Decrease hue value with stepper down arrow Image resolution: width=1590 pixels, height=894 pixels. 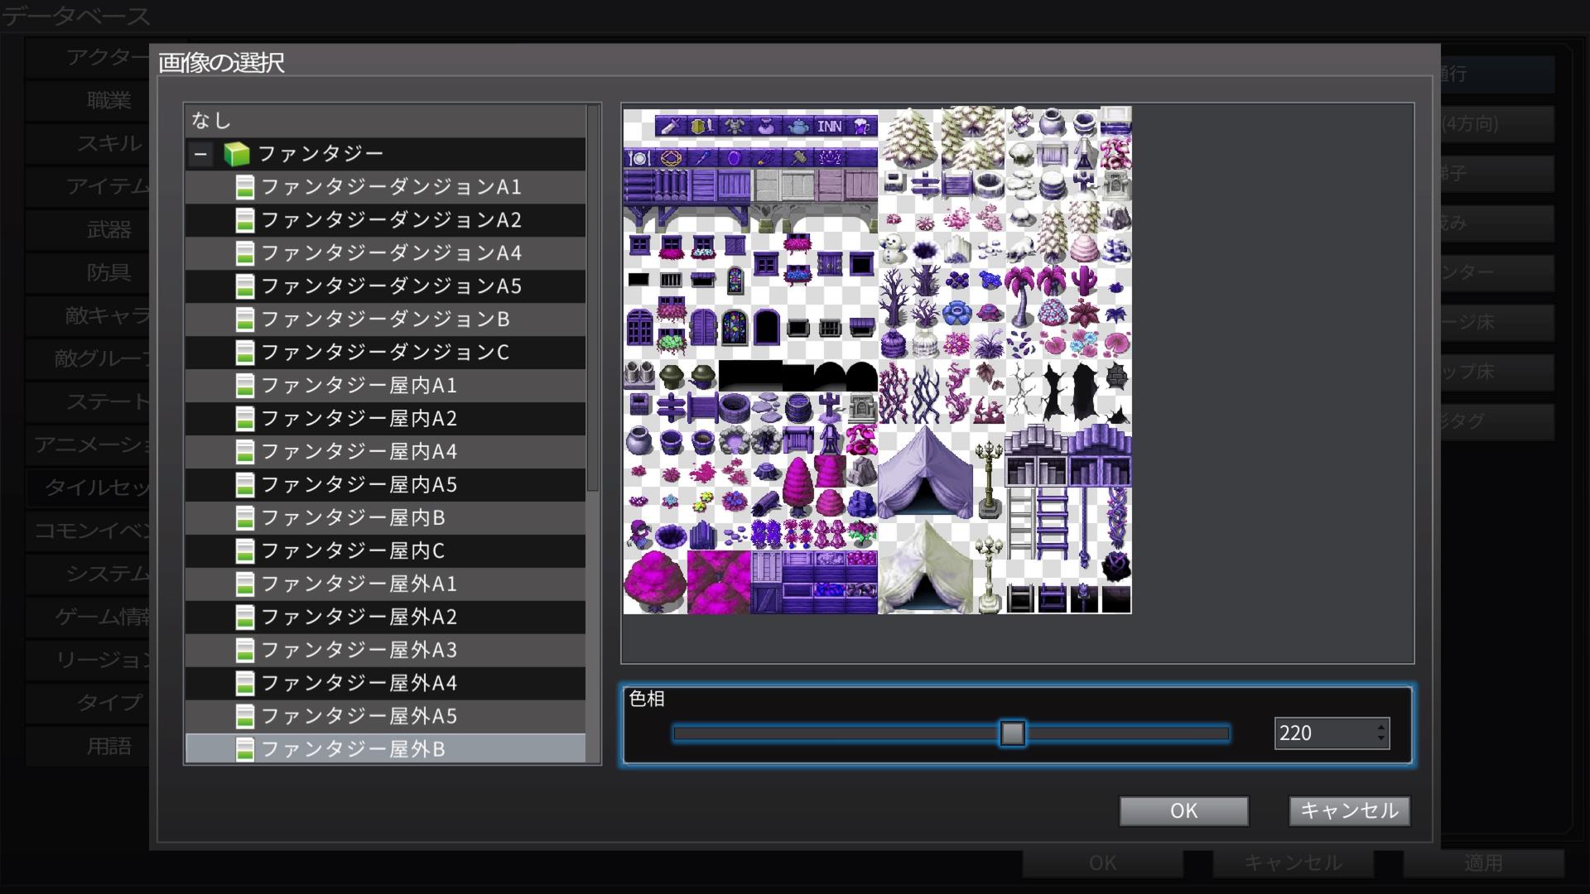[x=1380, y=738]
